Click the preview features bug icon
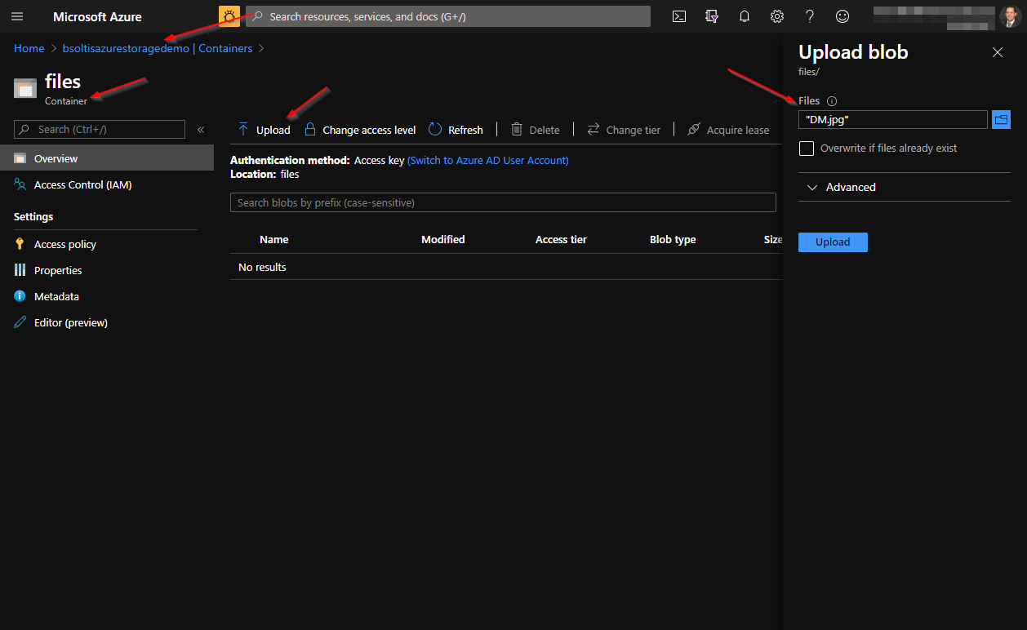1027x630 pixels. click(x=229, y=16)
